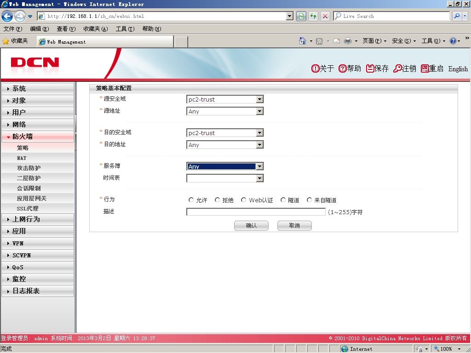Click the Refresh page icon
This screenshot has height=353, width=471.
click(x=313, y=16)
